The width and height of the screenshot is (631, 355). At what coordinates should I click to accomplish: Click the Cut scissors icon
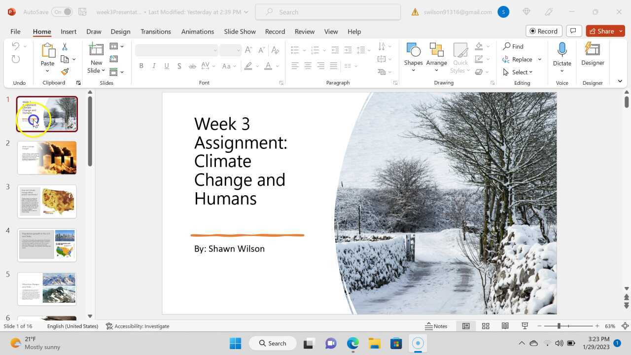pyautogui.click(x=65, y=47)
